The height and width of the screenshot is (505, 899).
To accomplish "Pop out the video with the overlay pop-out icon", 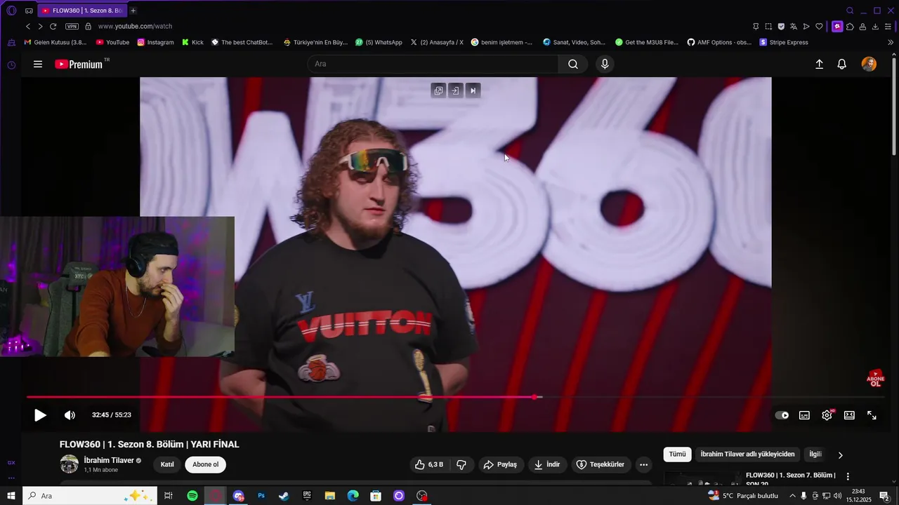I will click(439, 90).
